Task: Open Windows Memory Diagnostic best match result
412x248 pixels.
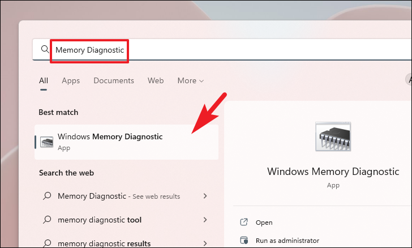Action: 127,142
